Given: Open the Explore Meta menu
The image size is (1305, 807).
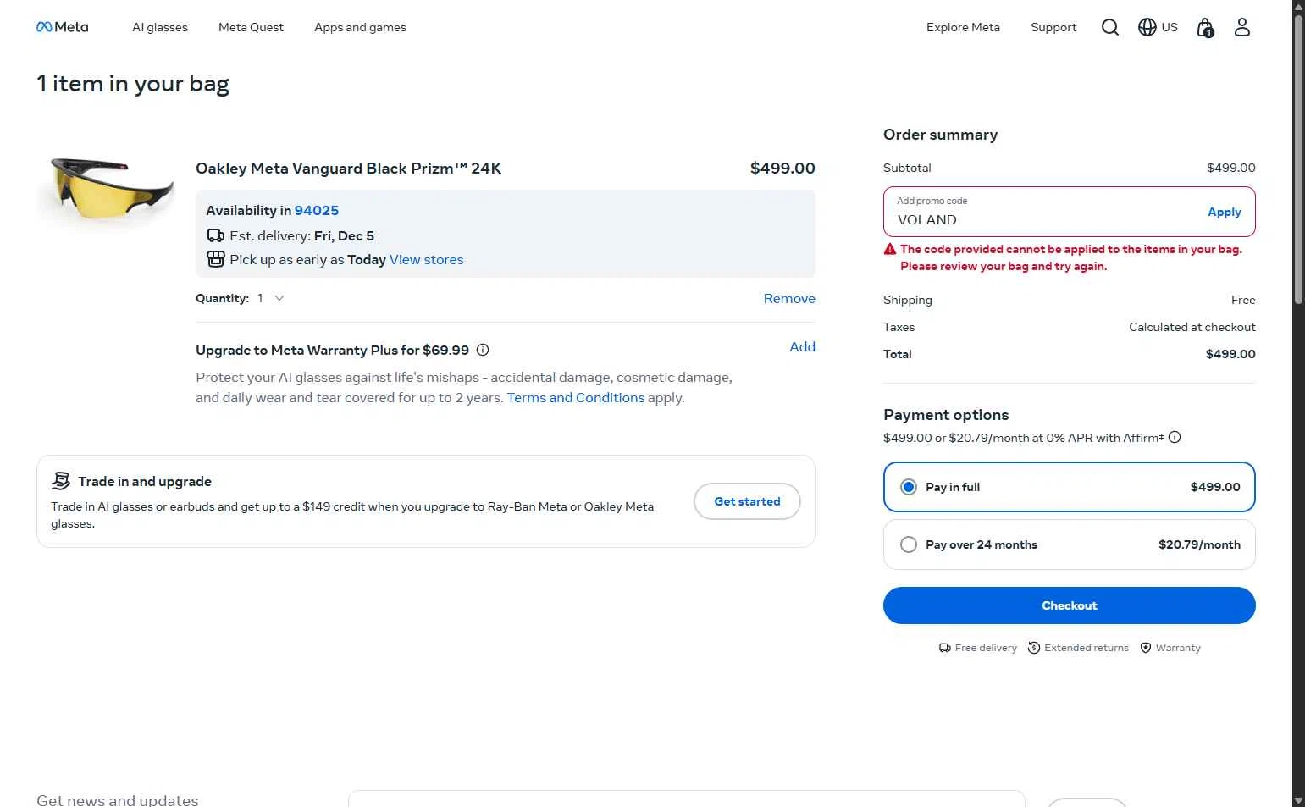Looking at the screenshot, I should tap(963, 27).
